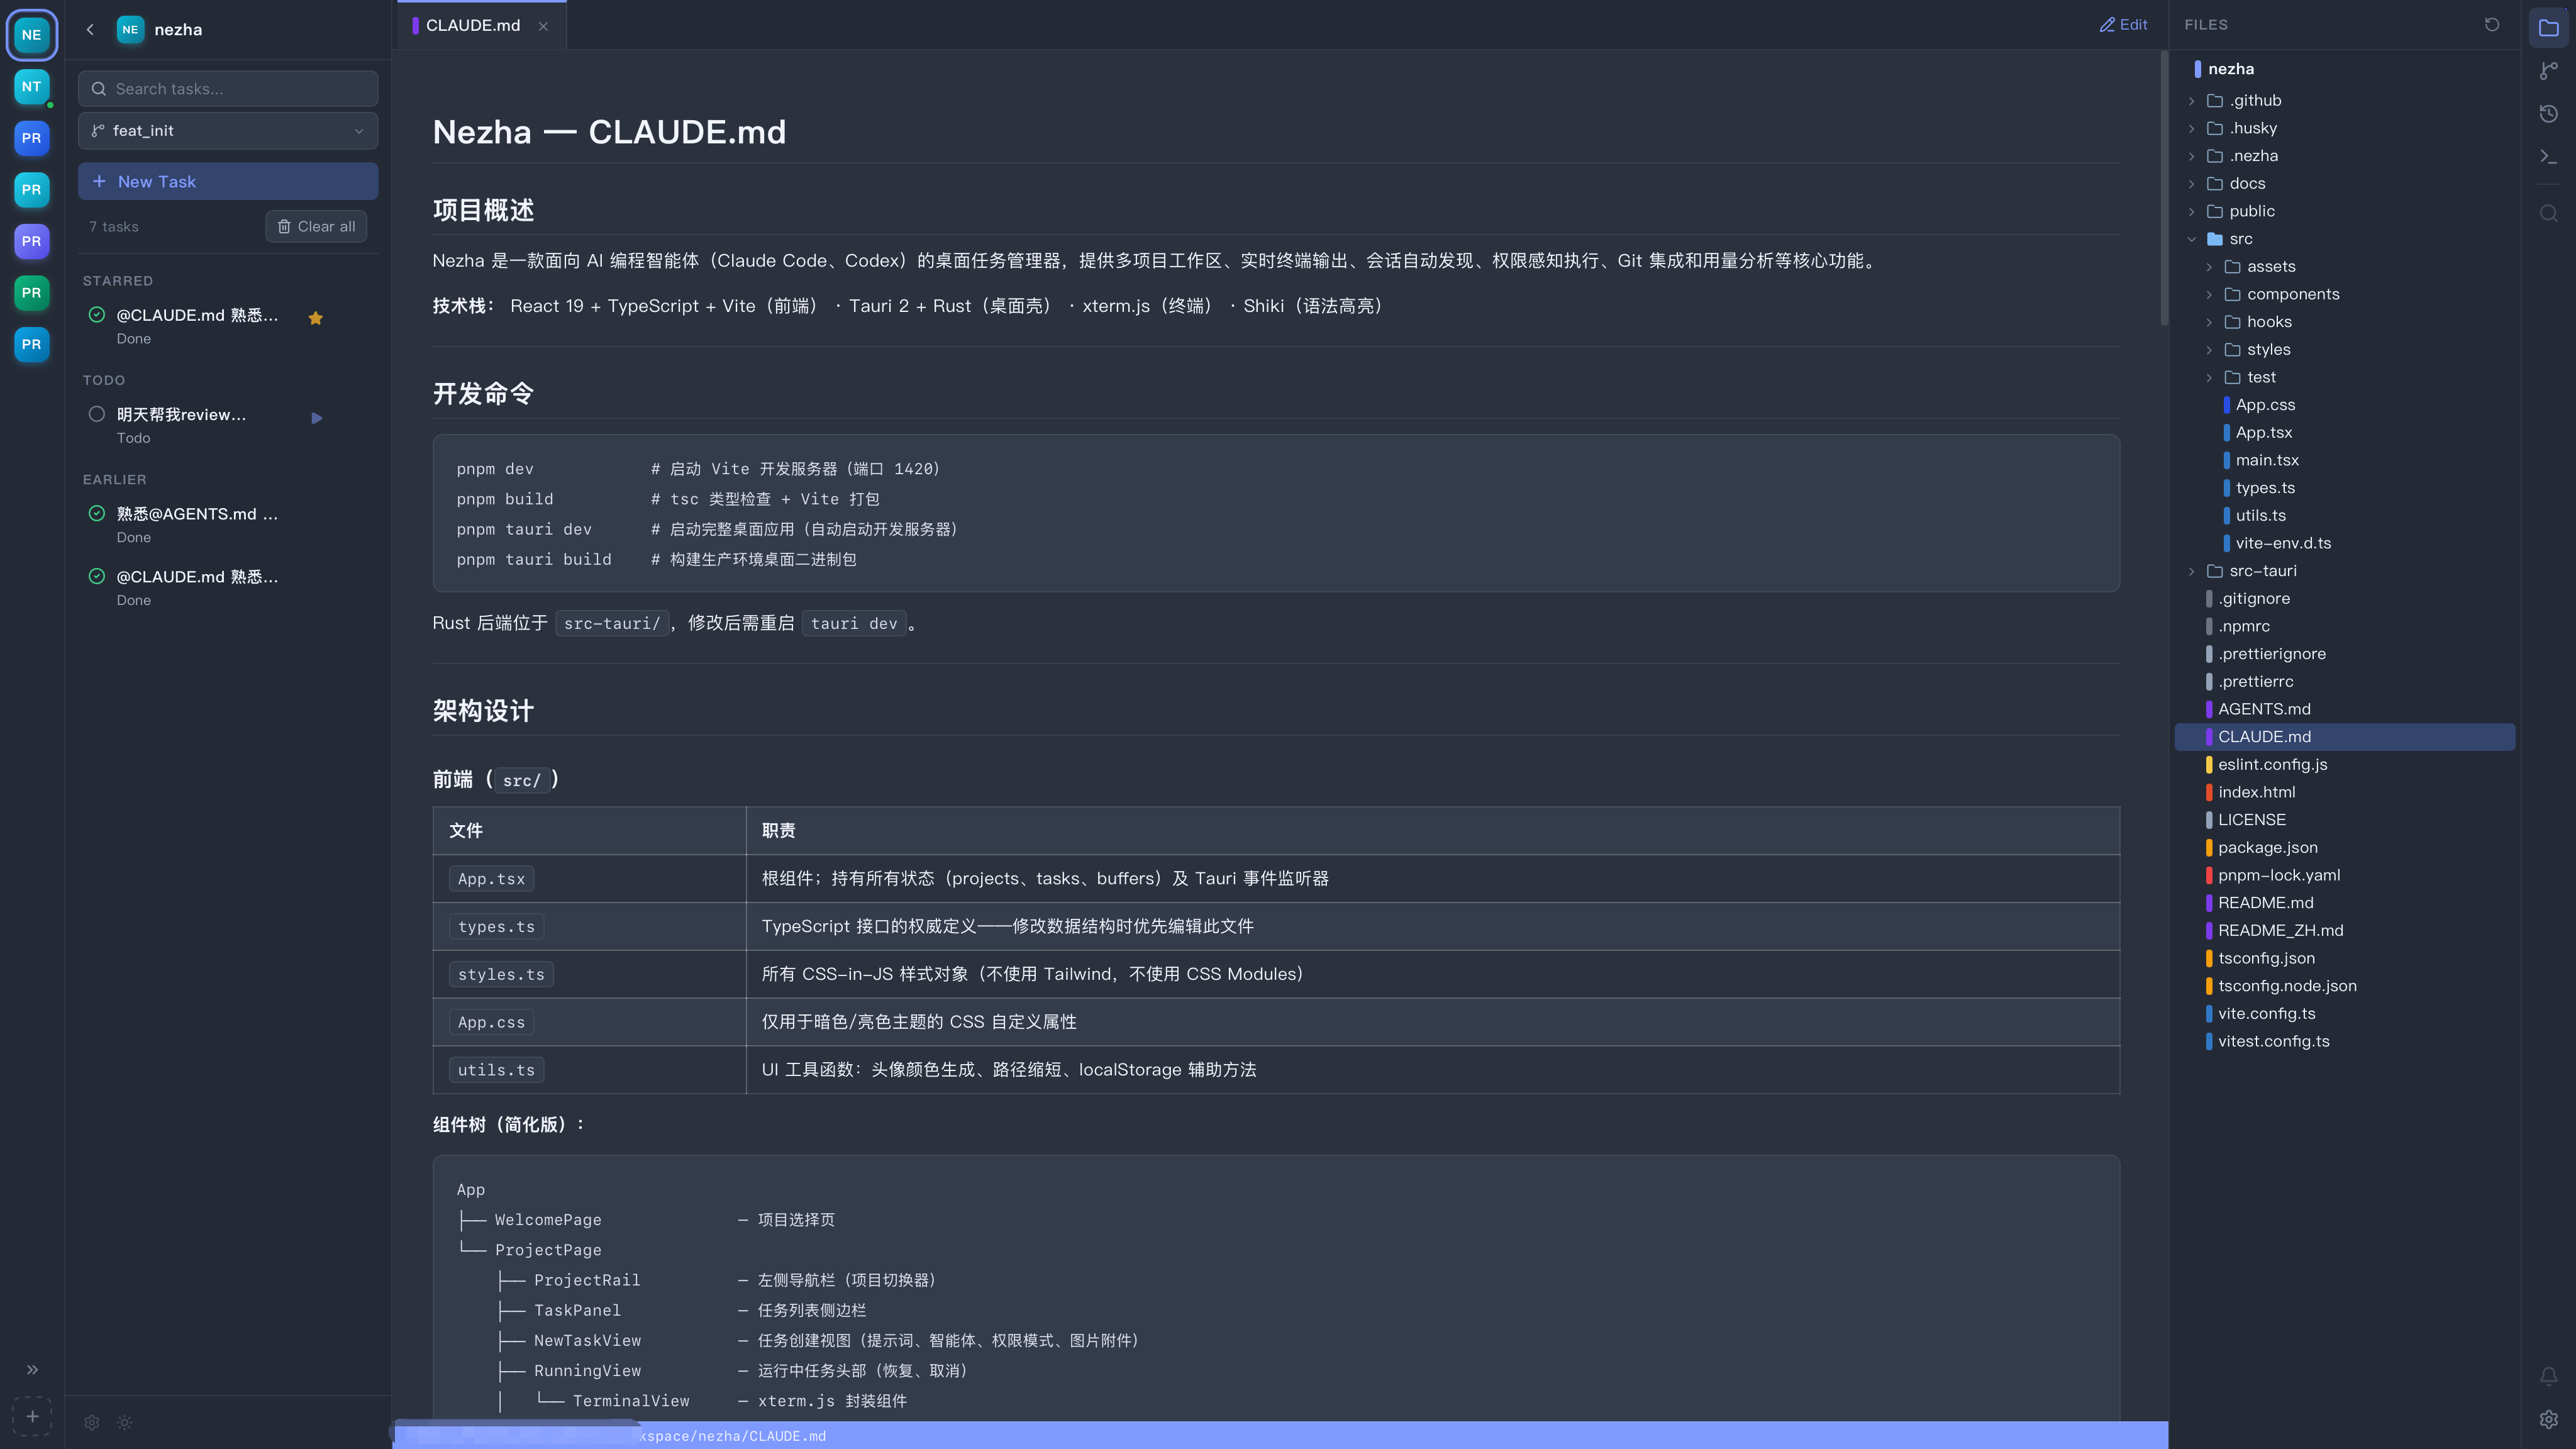Toggle done status of 熟悉@AGENTS.md task
Image resolution: width=2576 pixels, height=1449 pixels.
pyautogui.click(x=97, y=513)
